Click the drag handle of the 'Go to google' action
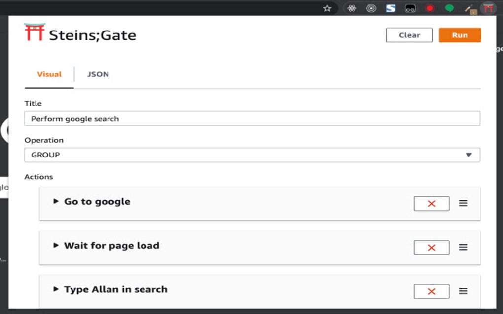Screen dimensions: 503x314 463,203
